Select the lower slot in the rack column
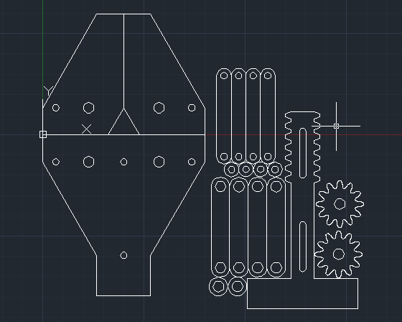Screen dimensions: 402x322 [303, 247]
